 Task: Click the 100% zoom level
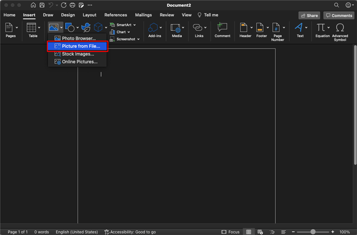click(x=344, y=232)
